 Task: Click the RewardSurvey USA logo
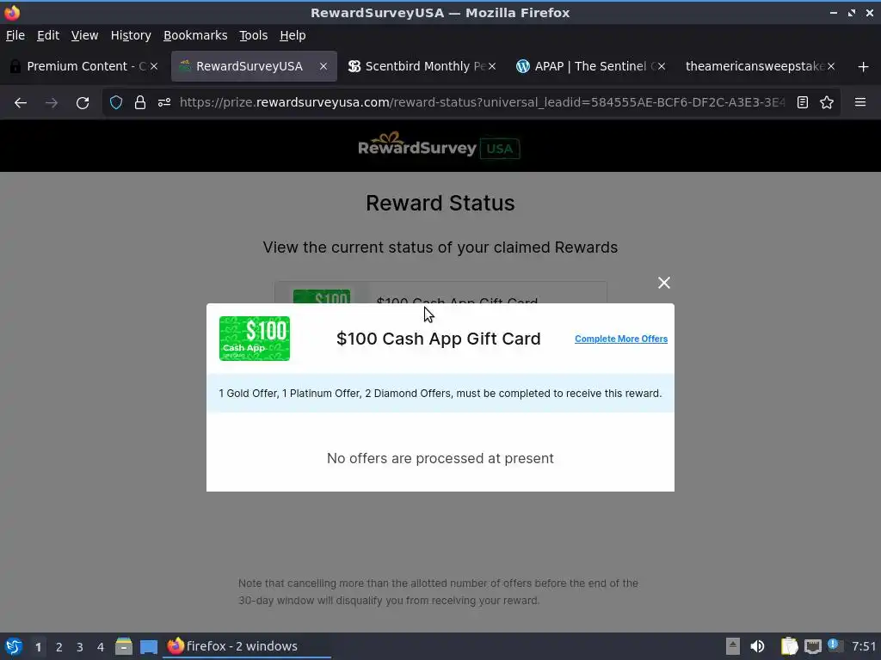click(x=439, y=146)
